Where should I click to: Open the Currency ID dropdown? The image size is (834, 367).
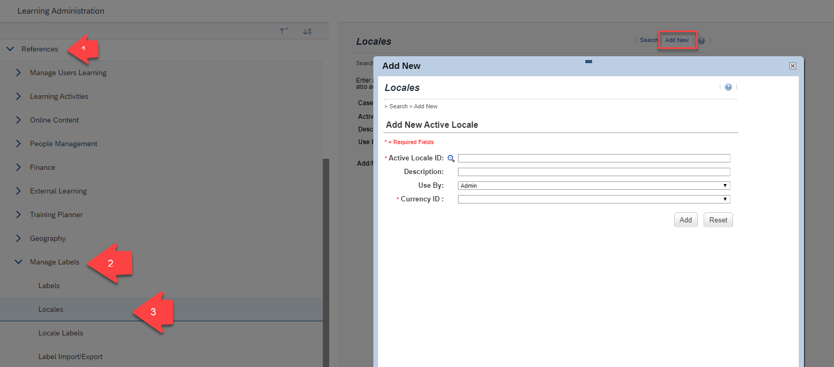click(x=594, y=199)
